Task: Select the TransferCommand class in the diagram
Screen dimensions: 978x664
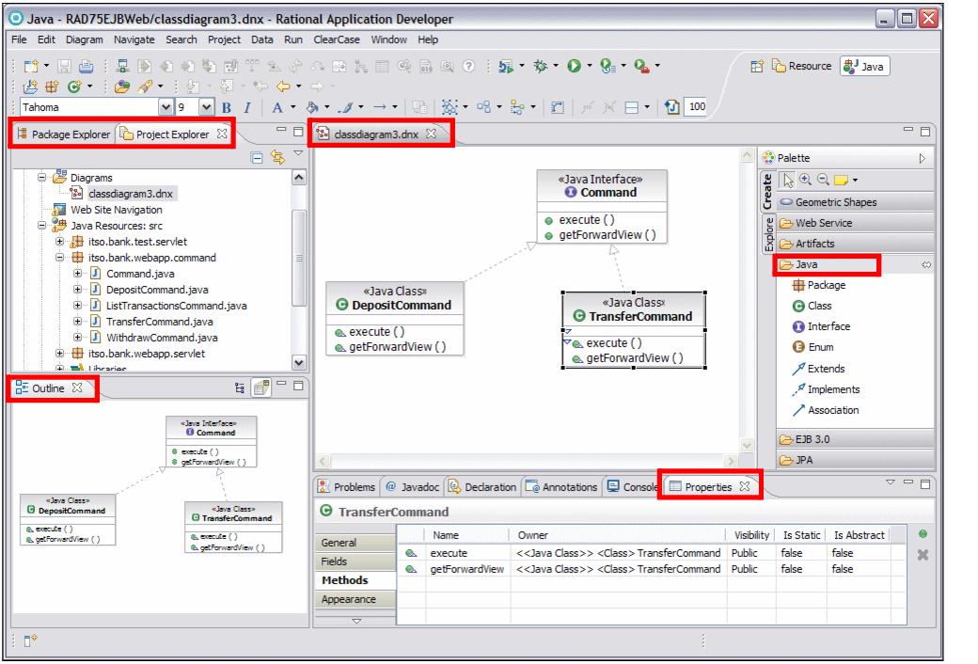Action: tap(634, 330)
